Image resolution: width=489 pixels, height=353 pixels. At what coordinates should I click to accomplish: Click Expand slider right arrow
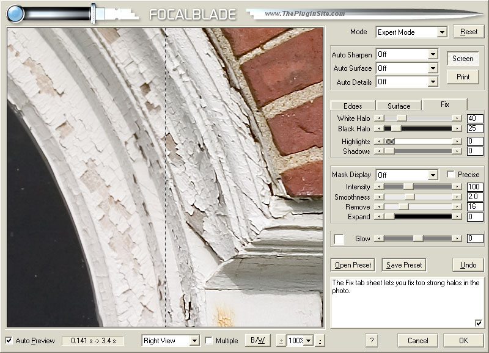coord(457,217)
